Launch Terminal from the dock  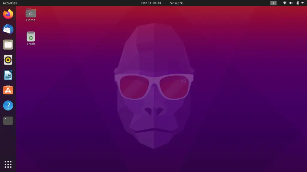(x=8, y=121)
